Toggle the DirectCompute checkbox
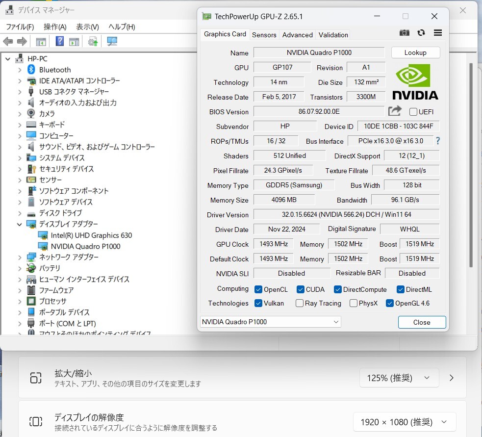This screenshot has width=482, height=437. click(337, 289)
